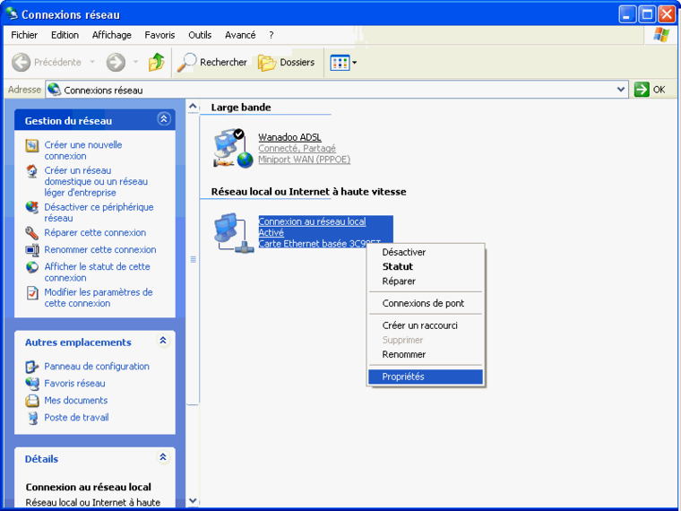Choose Réparer in the context menu
The height and width of the screenshot is (511, 681).
[x=426, y=281]
